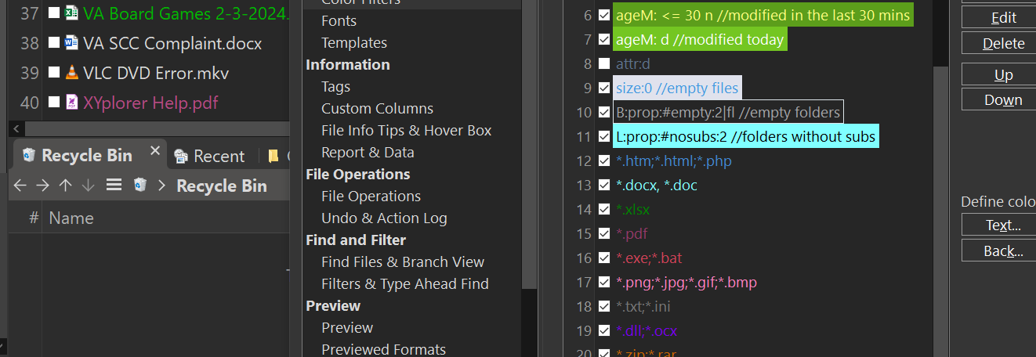The width and height of the screenshot is (1036, 357).
Task: Click the left arrow of the horizontal scrollbar
Action: coord(17,128)
